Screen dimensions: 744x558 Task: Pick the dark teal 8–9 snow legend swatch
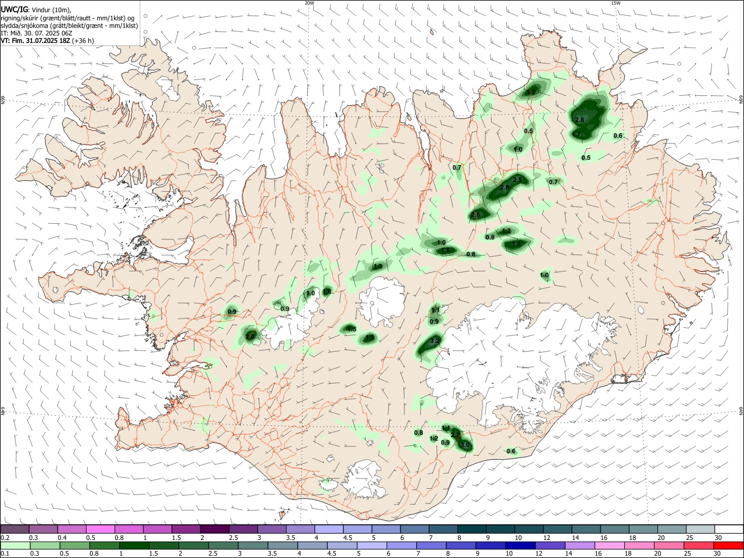click(x=471, y=530)
